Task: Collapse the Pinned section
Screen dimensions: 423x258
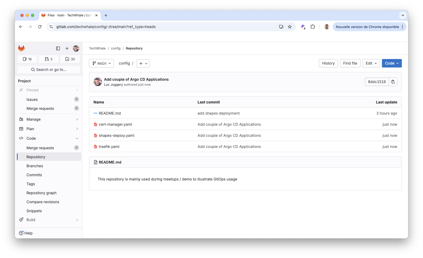Action: pos(49,90)
